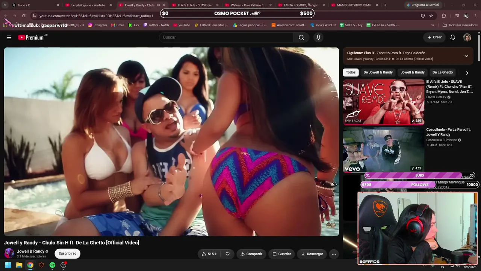Expand the Mix playlist panel
The height and width of the screenshot is (271, 481).
click(x=466, y=56)
